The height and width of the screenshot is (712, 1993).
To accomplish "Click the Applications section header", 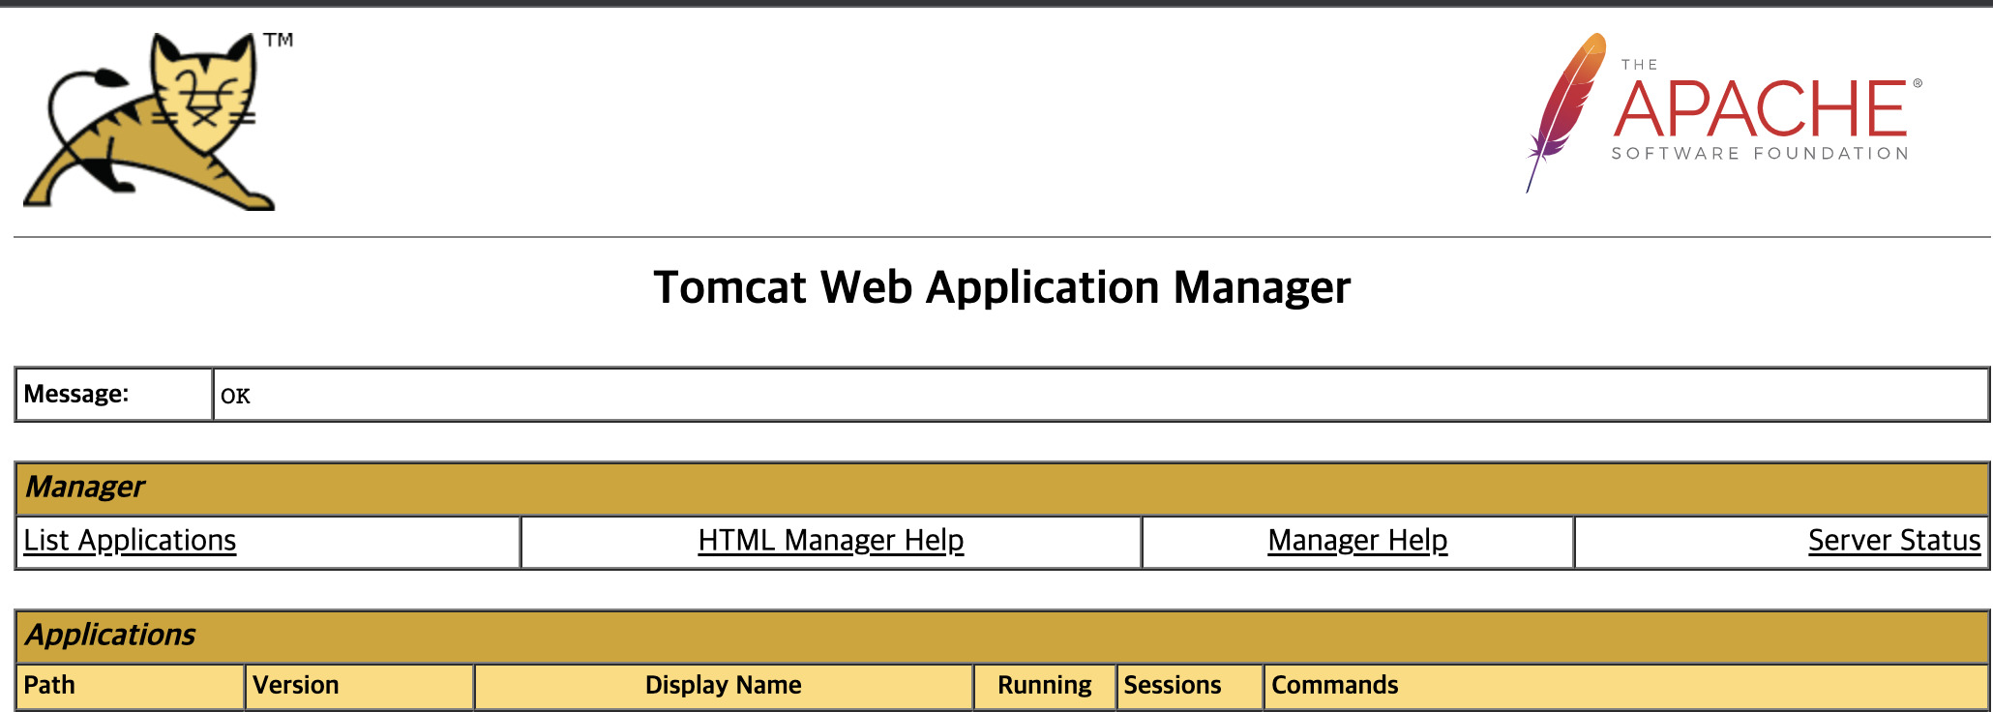I will [x=1002, y=636].
